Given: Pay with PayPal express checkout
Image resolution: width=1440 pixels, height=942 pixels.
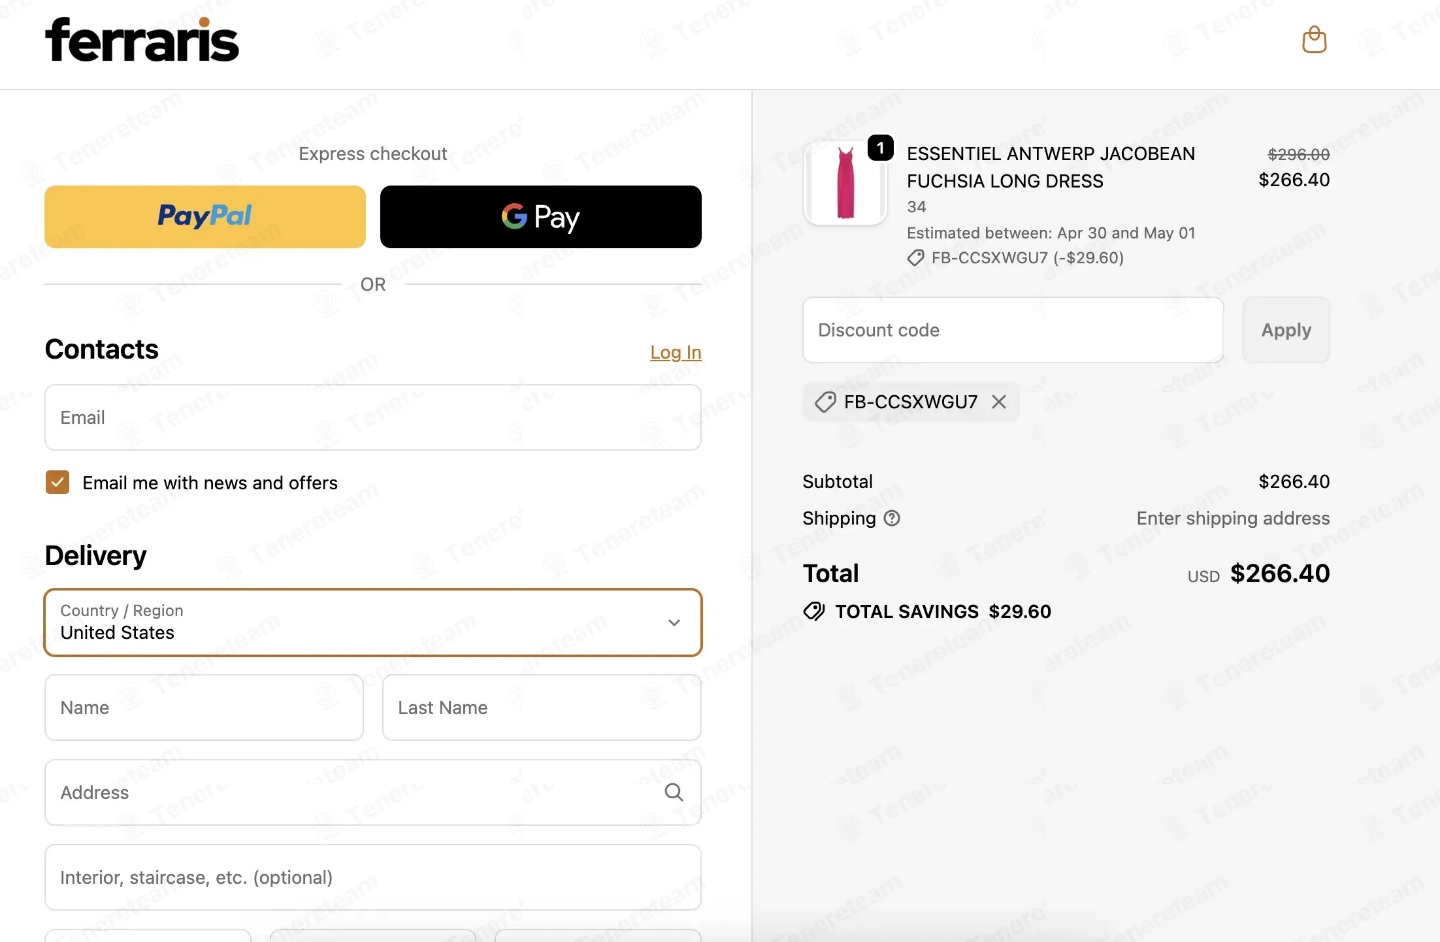Looking at the screenshot, I should click(x=205, y=217).
